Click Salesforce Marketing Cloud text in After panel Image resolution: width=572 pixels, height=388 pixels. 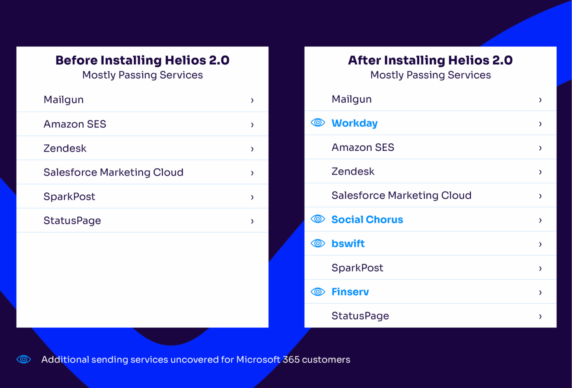[x=401, y=195]
